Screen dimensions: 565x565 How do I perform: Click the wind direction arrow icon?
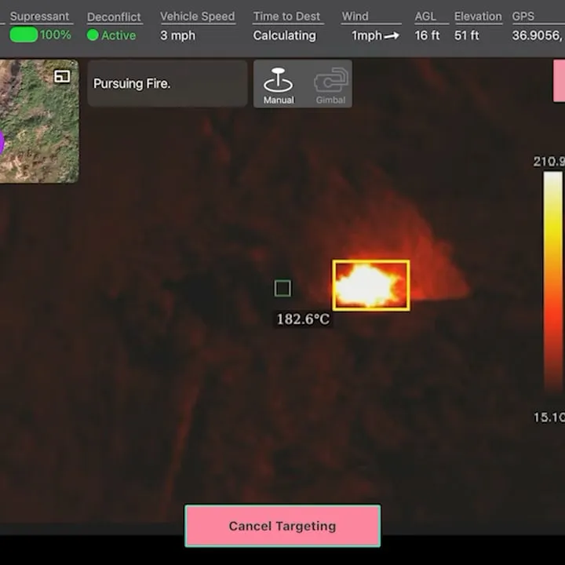[x=392, y=36]
